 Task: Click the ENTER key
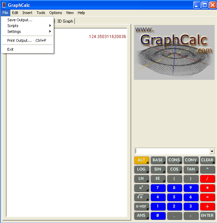coord(207,216)
